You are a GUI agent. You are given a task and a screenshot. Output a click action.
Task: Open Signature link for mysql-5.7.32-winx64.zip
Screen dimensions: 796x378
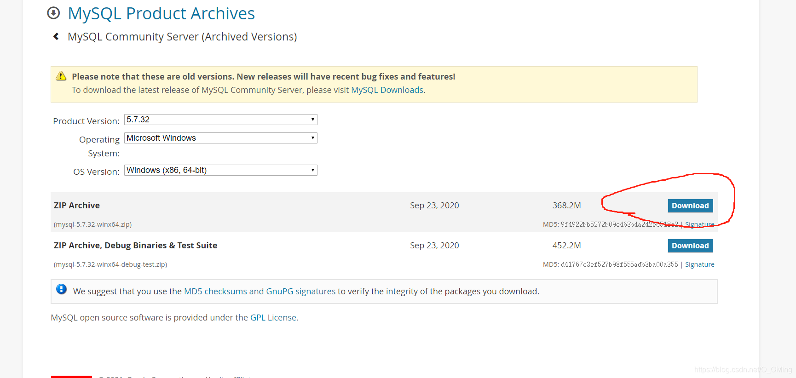point(700,224)
